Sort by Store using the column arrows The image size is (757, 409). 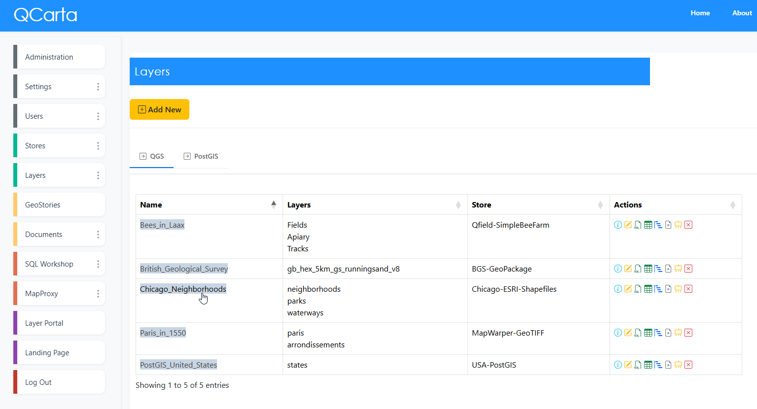[x=600, y=205]
